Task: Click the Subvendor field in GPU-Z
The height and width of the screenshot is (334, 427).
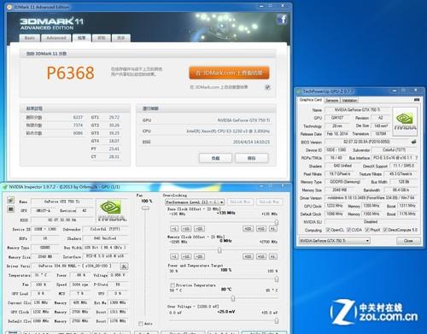Action: (x=395, y=149)
